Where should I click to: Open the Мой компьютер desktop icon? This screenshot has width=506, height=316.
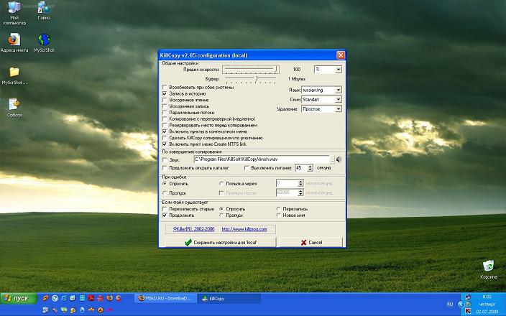14,13
